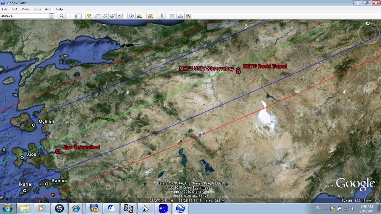The width and height of the screenshot is (381, 214).
Task: Toggle historical imagery clock
Action: pyautogui.click(x=131, y=16)
